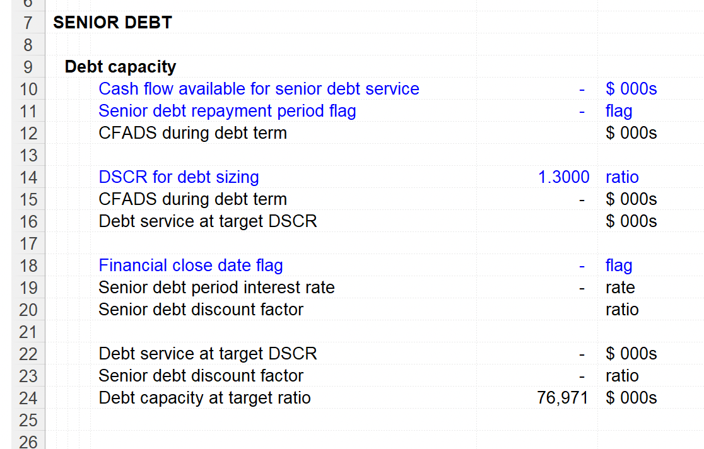Click row 19 rate unit cell

point(620,288)
